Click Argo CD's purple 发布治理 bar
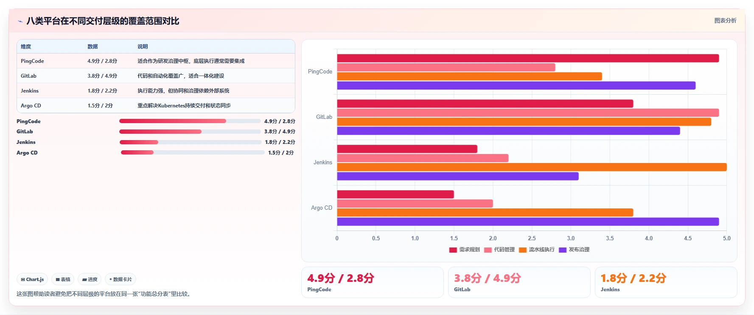Image resolution: width=754 pixels, height=315 pixels. [x=528, y=222]
